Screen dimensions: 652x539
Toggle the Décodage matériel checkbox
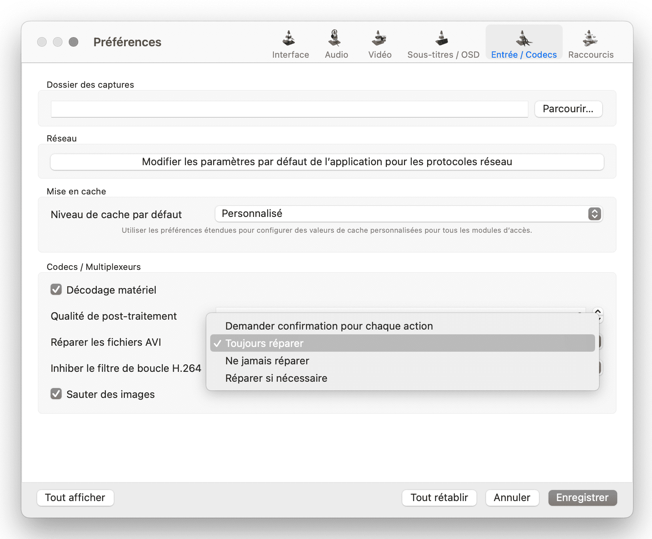point(56,290)
